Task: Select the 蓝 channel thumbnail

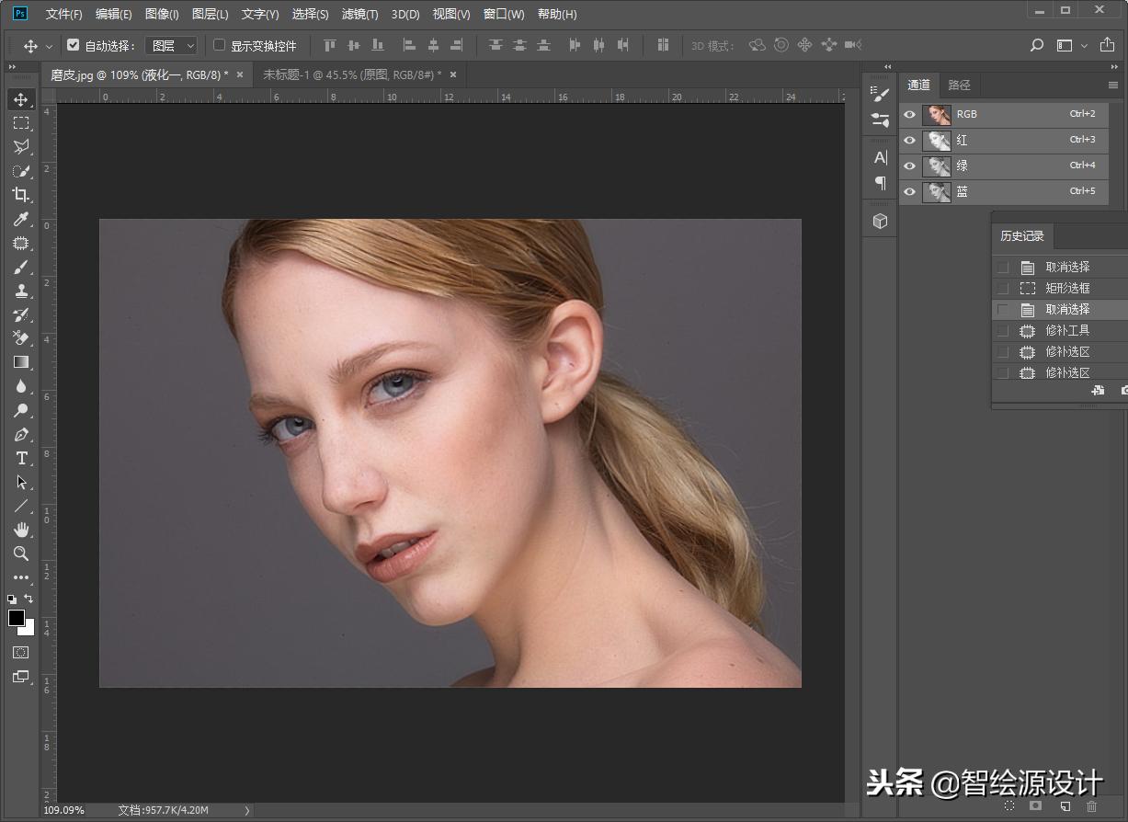Action: pyautogui.click(x=938, y=191)
